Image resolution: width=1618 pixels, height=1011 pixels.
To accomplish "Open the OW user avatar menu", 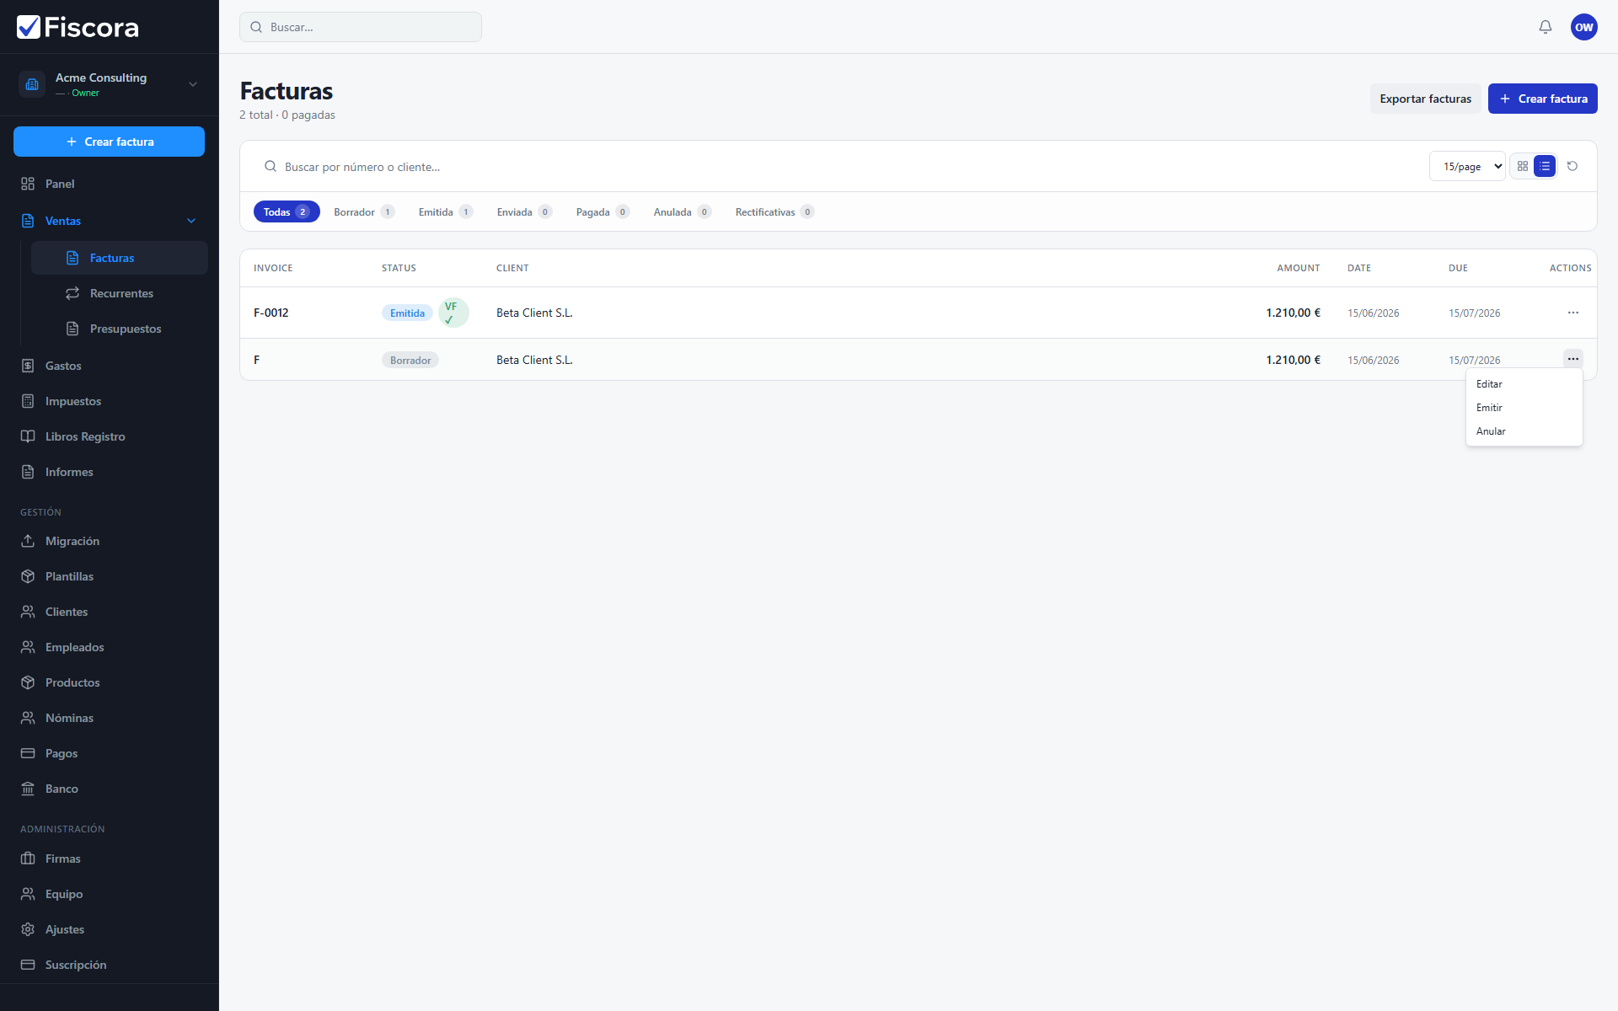I will point(1583,27).
